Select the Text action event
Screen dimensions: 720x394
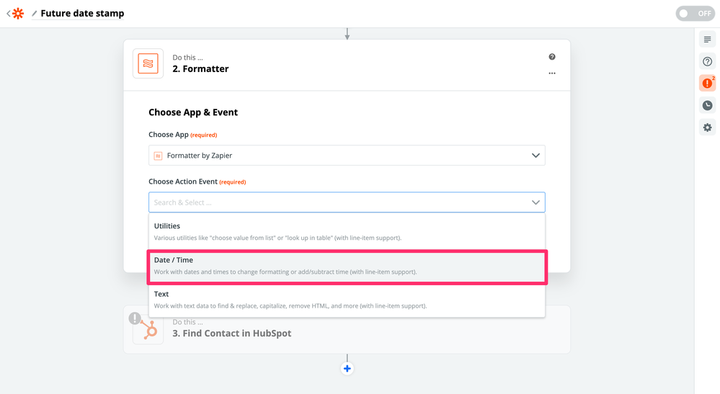coord(347,300)
